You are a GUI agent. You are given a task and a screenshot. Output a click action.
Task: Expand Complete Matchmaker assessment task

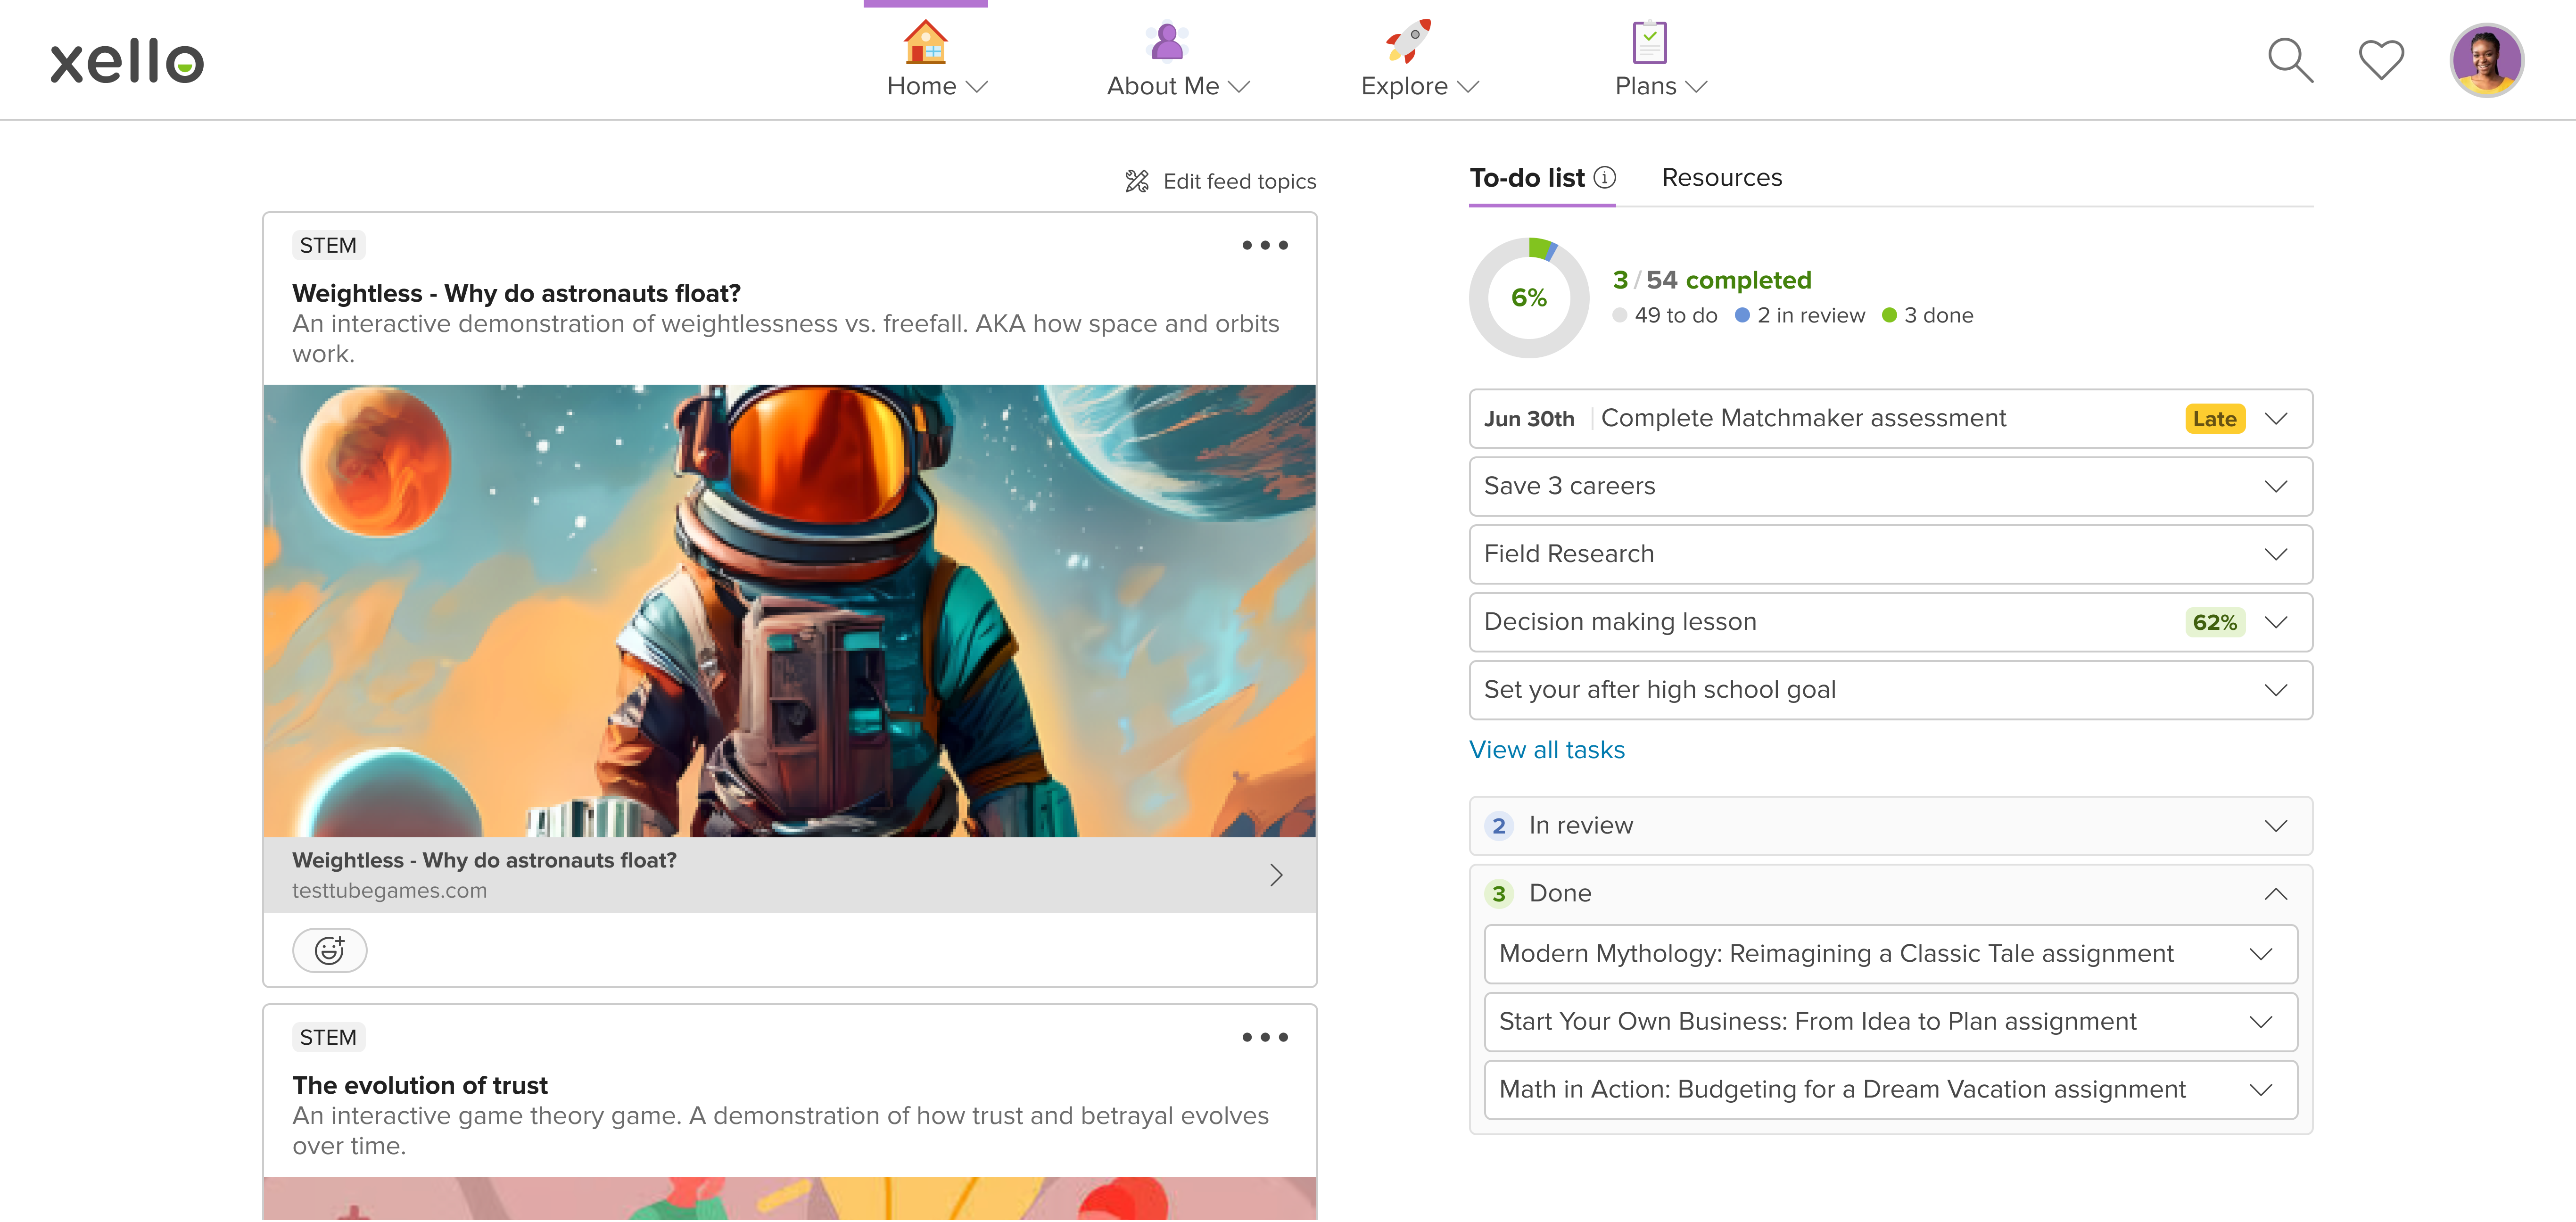pos(2276,419)
